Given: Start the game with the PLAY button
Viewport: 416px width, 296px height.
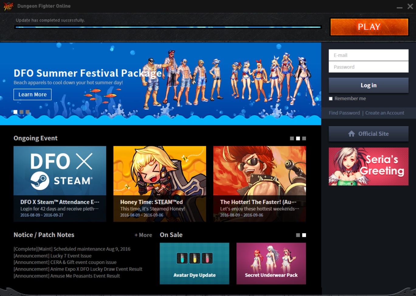Looking at the screenshot, I should [x=369, y=27].
